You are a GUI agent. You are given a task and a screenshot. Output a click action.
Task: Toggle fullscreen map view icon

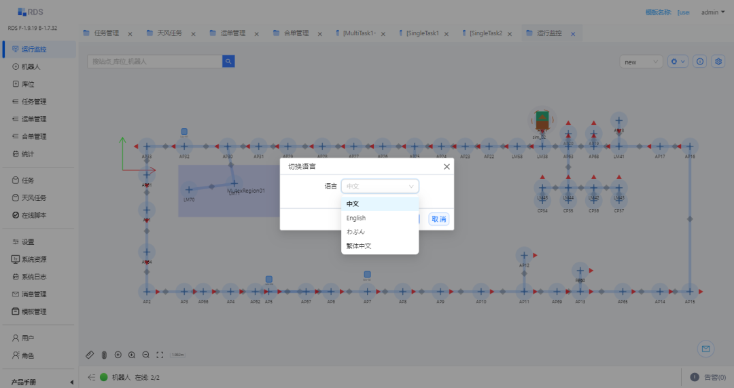160,355
